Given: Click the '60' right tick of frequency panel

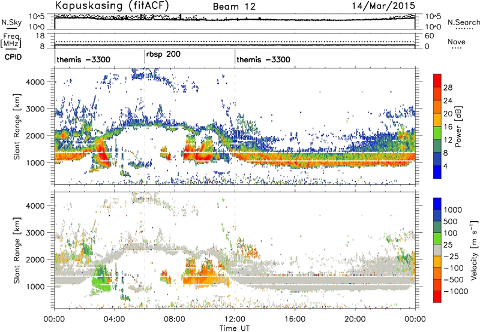Looking at the screenshot, I should (x=429, y=36).
